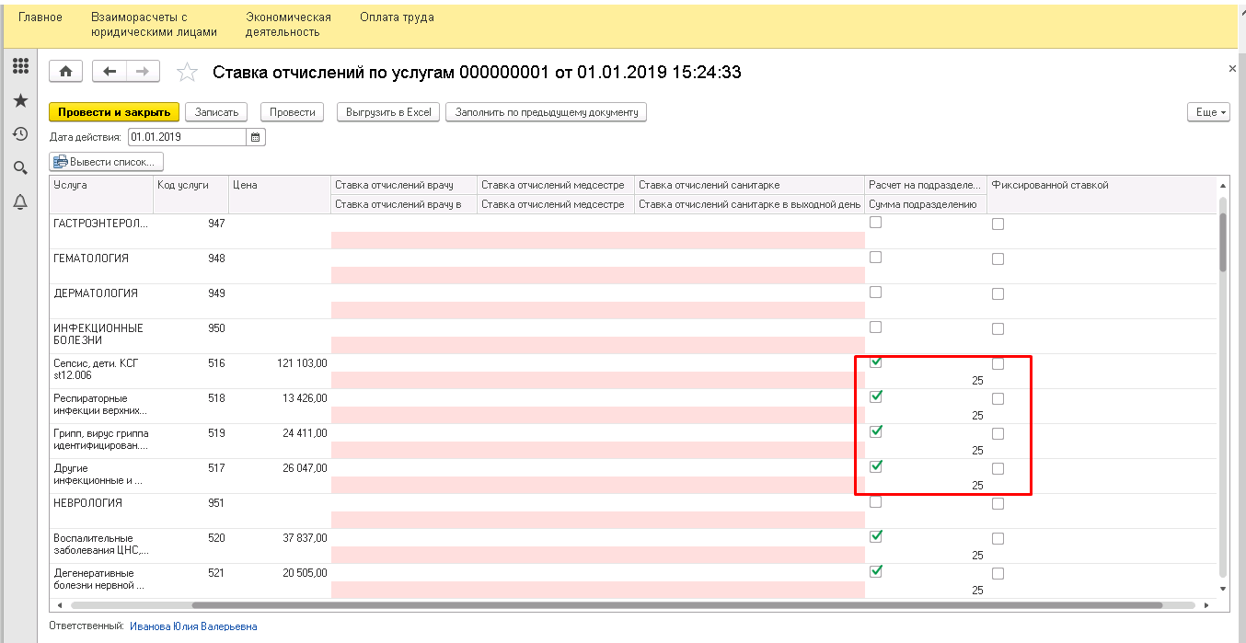1246x643 pixels.
Task: Open the History clock icon
Action: click(19, 134)
